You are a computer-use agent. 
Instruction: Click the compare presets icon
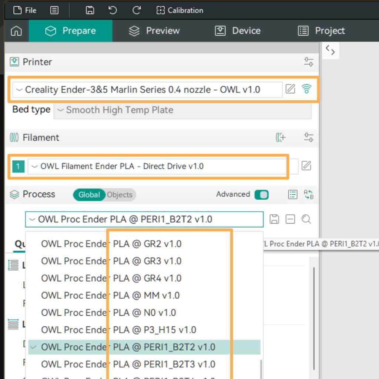coord(308,195)
